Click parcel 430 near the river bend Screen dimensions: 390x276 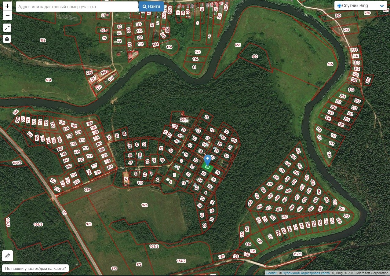255,57
